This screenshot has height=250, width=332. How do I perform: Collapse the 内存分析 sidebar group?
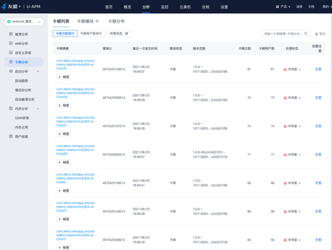point(38,109)
